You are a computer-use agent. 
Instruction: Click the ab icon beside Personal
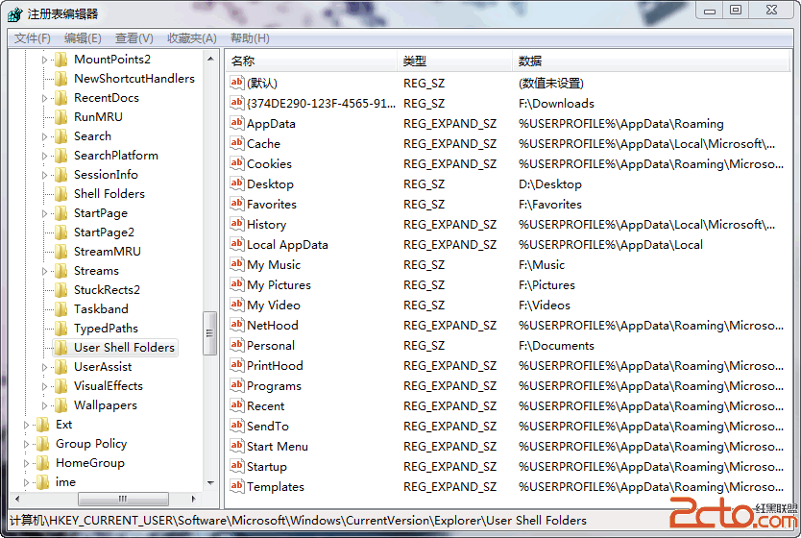click(x=236, y=345)
